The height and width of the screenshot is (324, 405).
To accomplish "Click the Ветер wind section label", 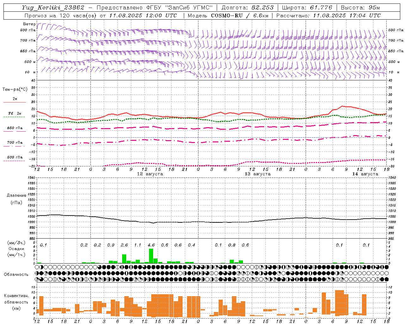I will (29, 24).
